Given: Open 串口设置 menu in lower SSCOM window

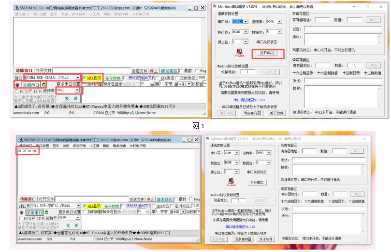Looking at the screenshot, I should coord(39,146).
